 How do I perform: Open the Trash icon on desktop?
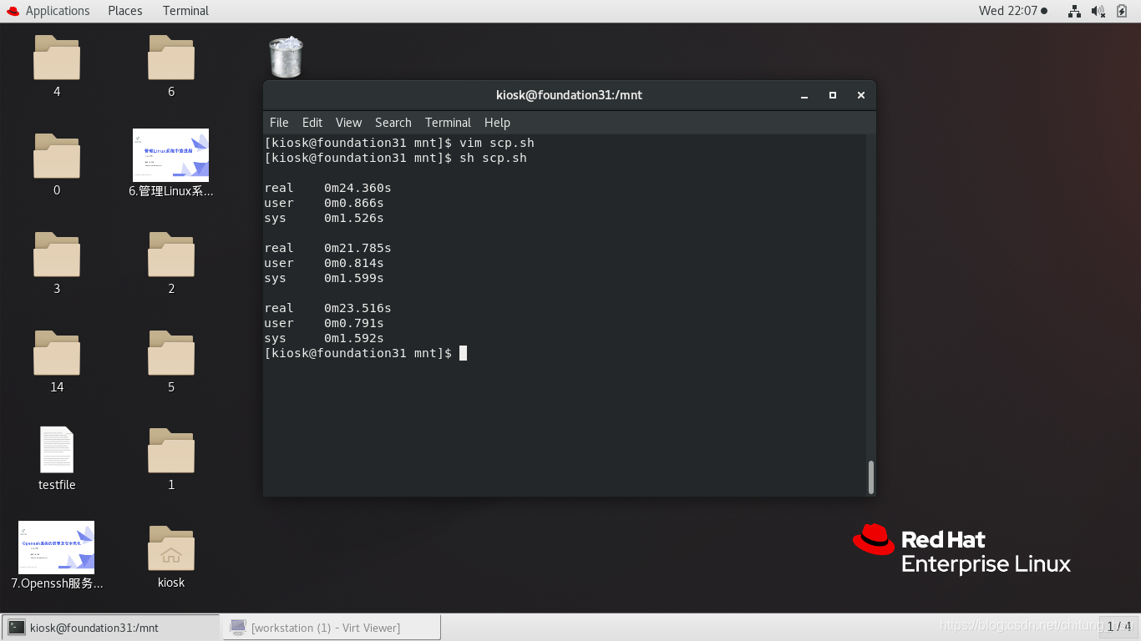coord(286,57)
